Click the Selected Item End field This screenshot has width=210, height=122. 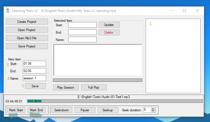pyautogui.click(x=83, y=32)
